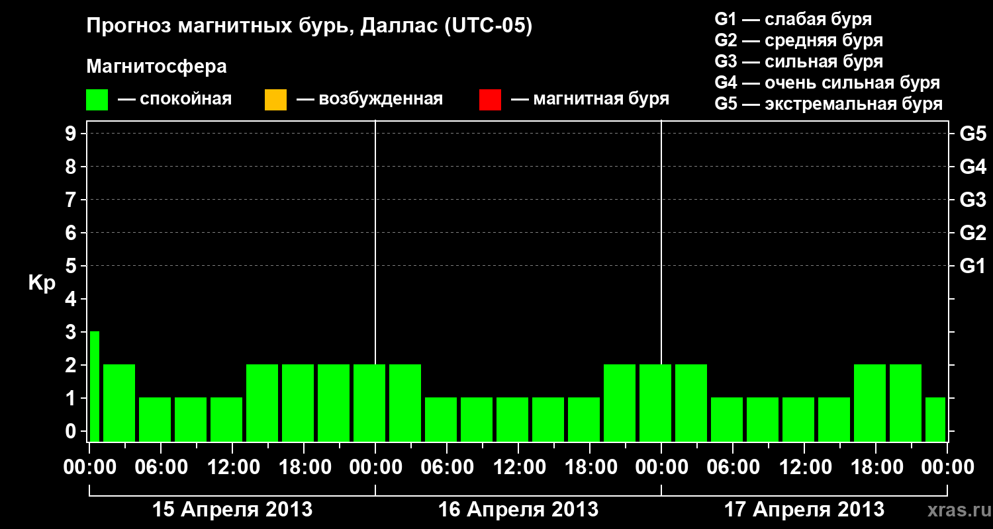Select the 'G1 — слабая буря' legend line
This screenshot has width=993, height=529.
pyautogui.click(x=793, y=19)
